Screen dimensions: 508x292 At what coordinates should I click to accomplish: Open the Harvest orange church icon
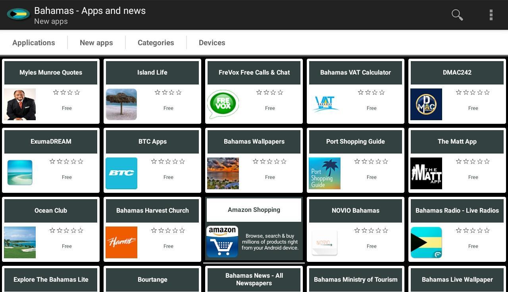click(x=121, y=242)
